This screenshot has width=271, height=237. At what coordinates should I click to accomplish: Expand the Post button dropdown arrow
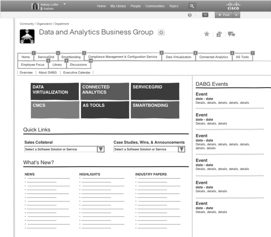pos(236,15)
